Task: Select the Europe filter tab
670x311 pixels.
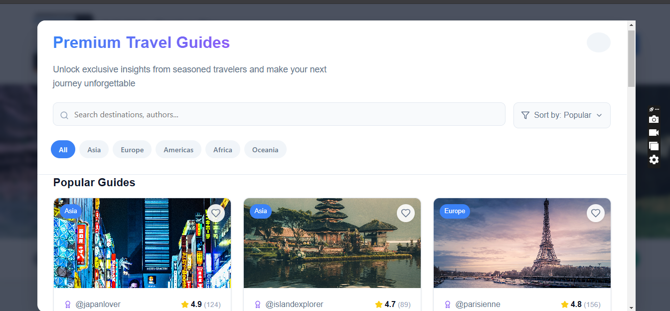Action: coord(132,150)
